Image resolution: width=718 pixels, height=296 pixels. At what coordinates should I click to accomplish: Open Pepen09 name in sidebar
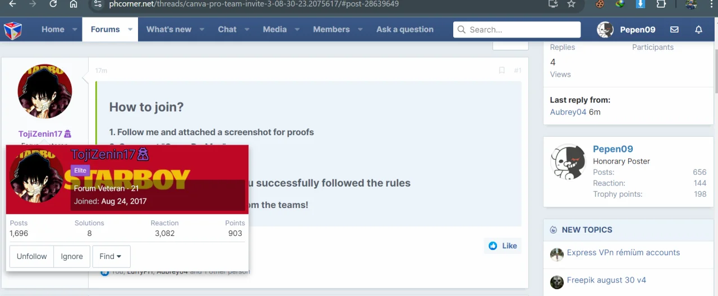point(613,149)
